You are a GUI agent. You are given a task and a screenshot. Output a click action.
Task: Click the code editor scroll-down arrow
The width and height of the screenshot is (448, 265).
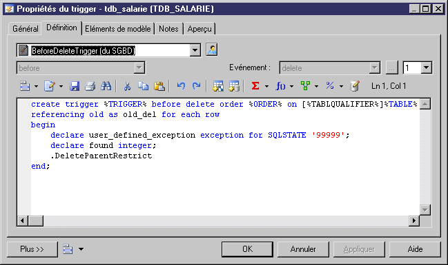tap(425, 210)
